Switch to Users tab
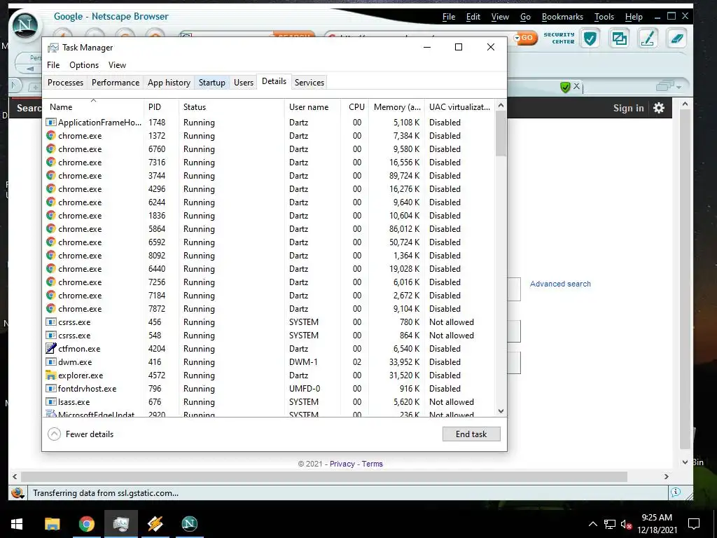The height and width of the screenshot is (538, 717). point(243,83)
